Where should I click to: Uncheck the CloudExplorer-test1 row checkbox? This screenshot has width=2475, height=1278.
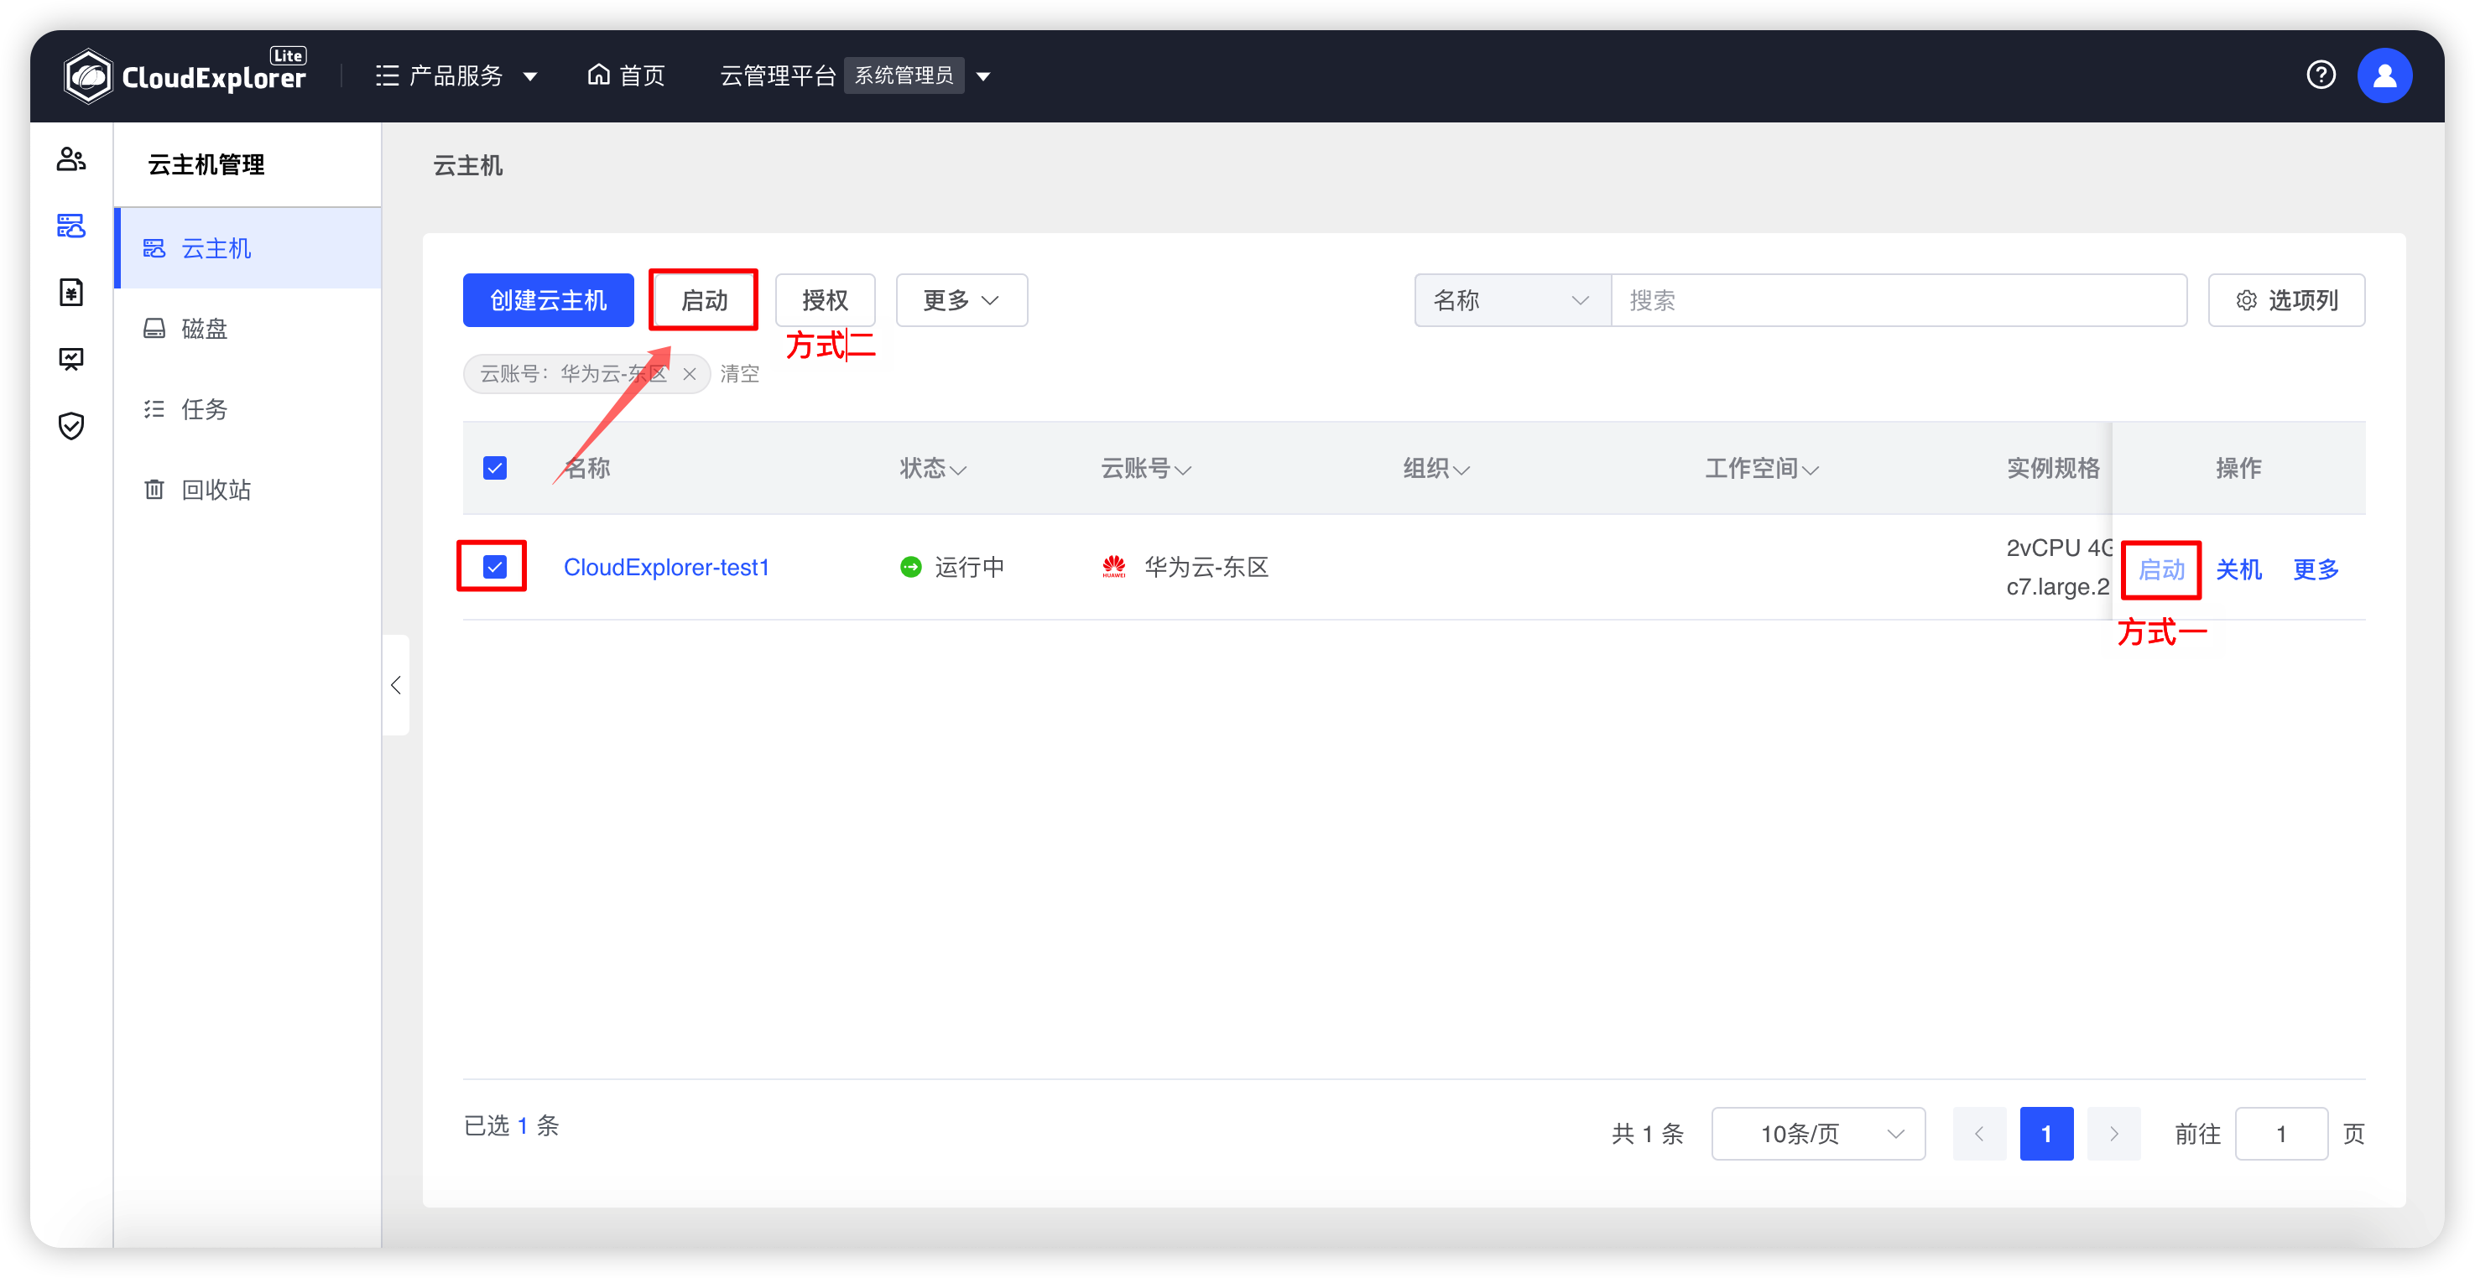[495, 568]
